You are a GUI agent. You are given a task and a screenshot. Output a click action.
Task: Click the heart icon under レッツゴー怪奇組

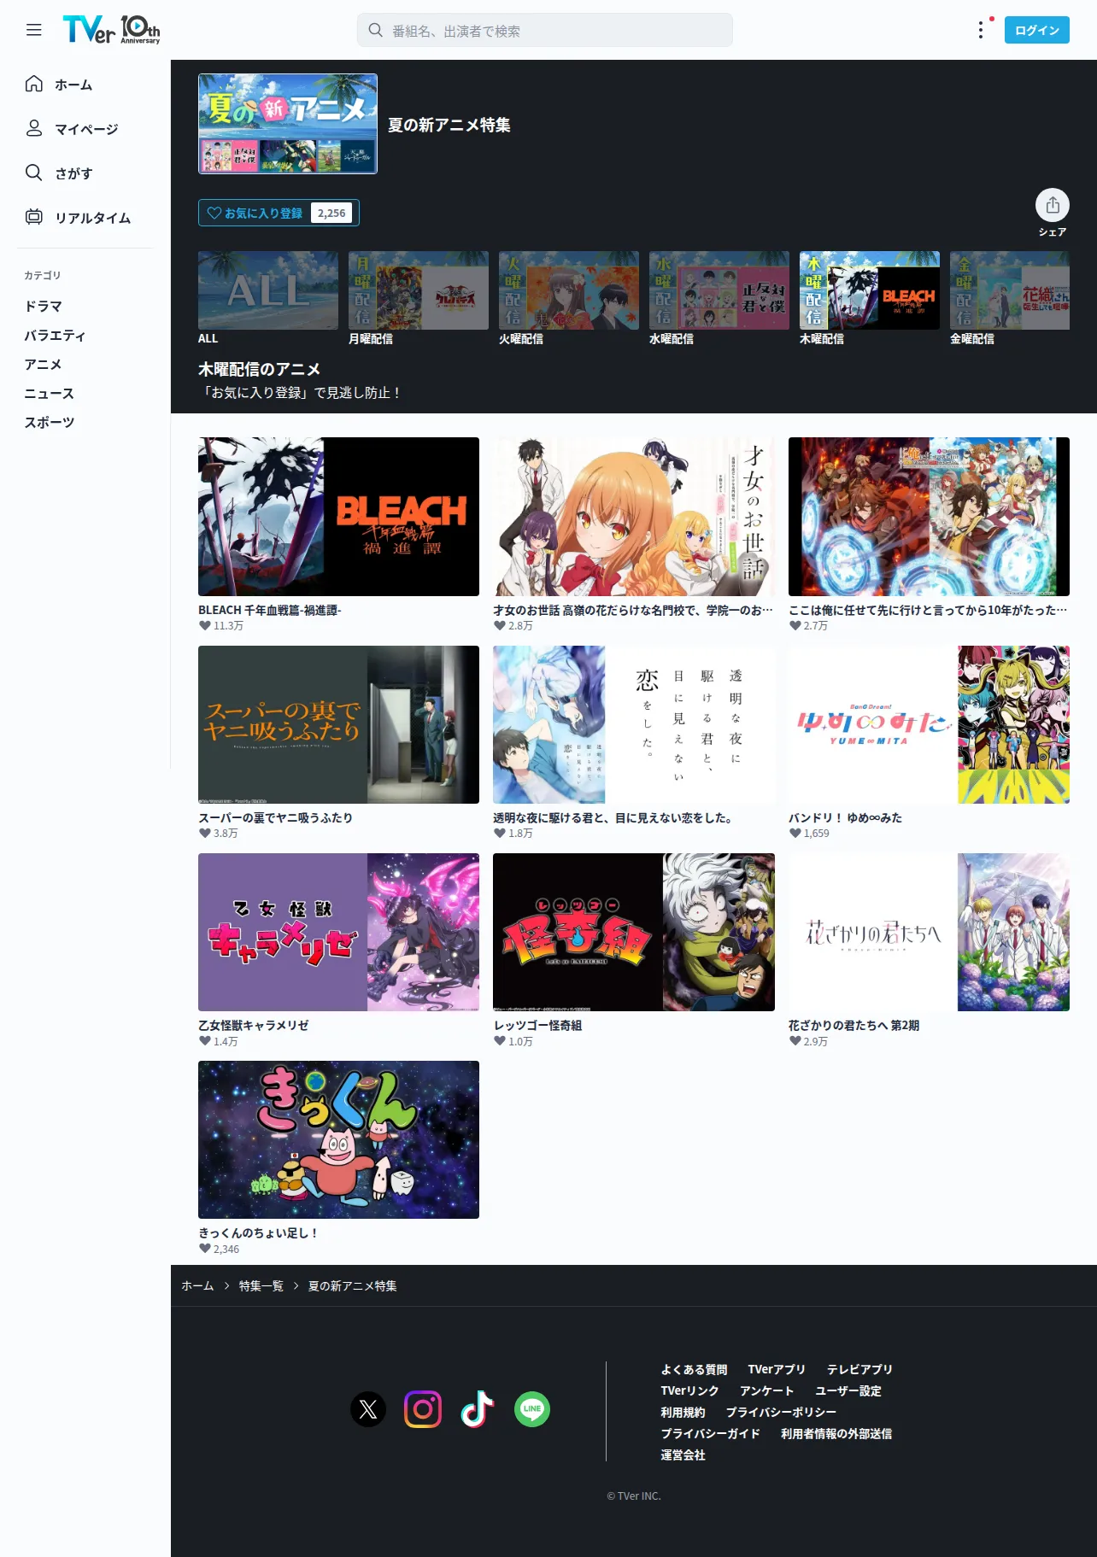point(500,1042)
